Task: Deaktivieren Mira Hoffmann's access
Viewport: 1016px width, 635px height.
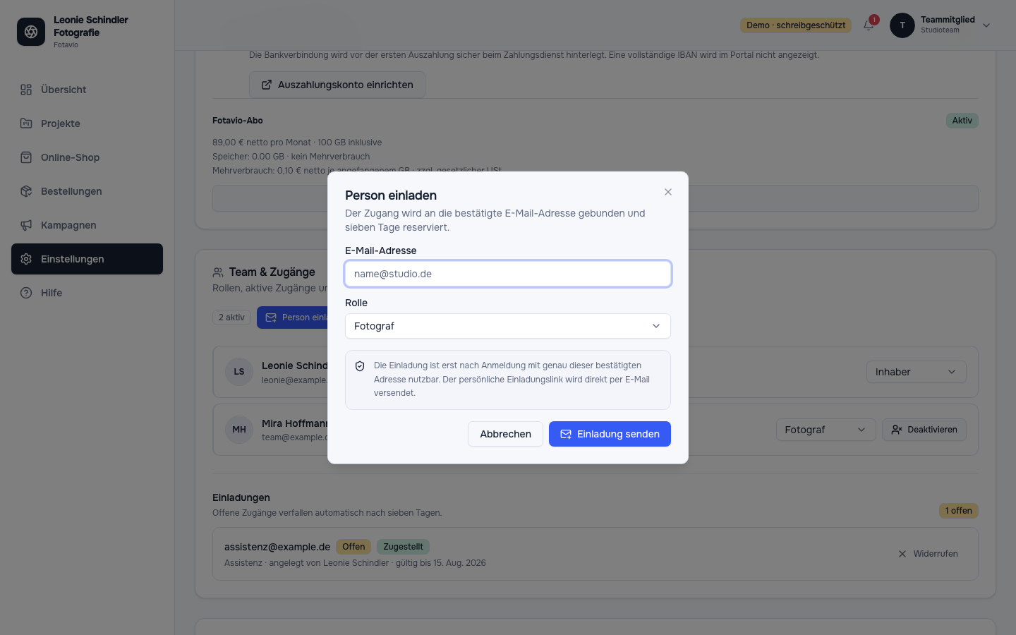Action: [x=924, y=430]
